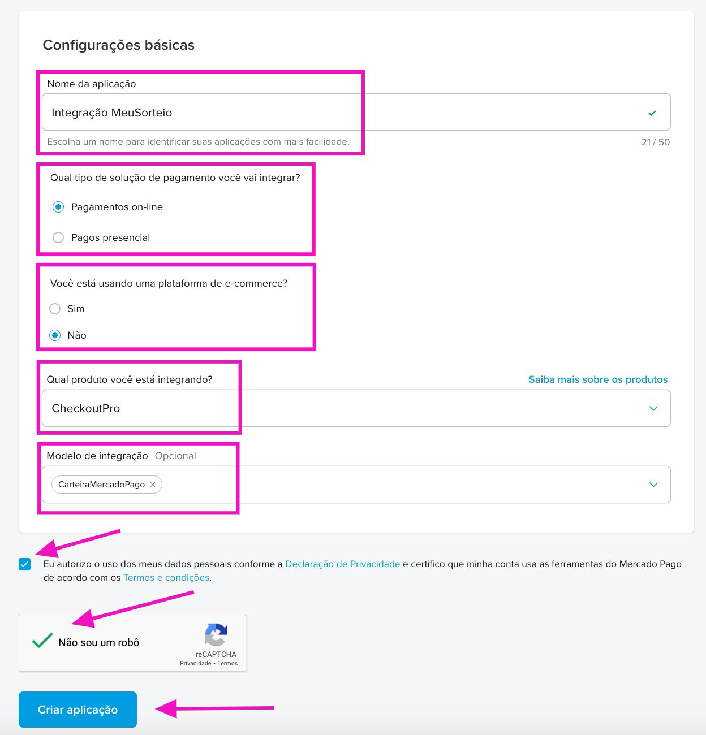Viewport: 706px width, 735px height.
Task: Open the CheckoutPro product selector
Action: (356, 408)
